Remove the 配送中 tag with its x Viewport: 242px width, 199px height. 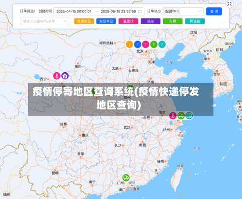click(x=178, y=11)
